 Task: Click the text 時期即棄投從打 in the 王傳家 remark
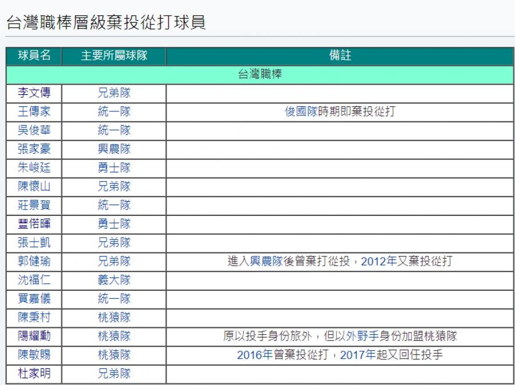click(356, 111)
